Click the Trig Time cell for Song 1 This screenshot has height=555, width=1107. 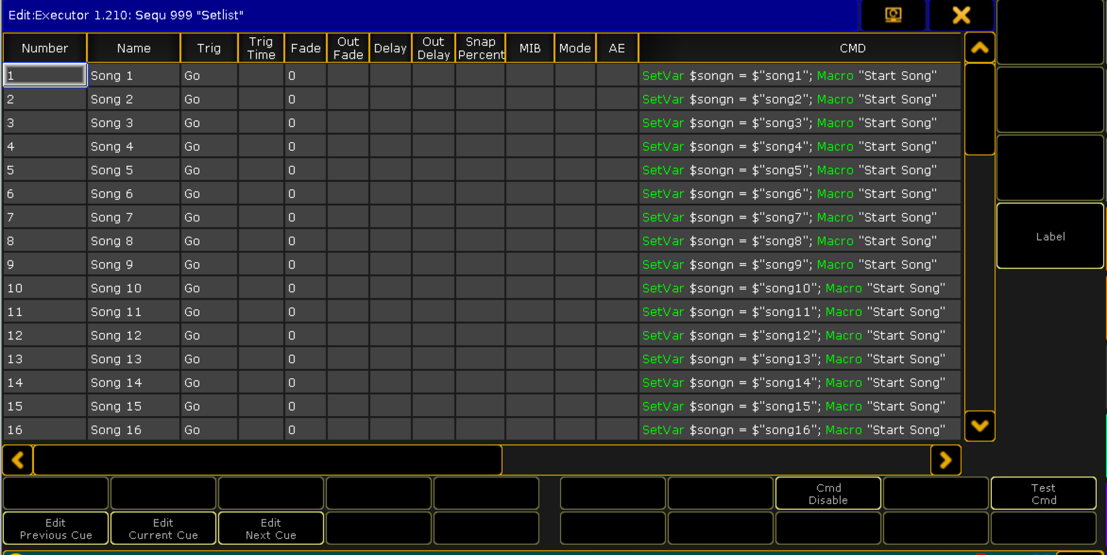coord(261,75)
